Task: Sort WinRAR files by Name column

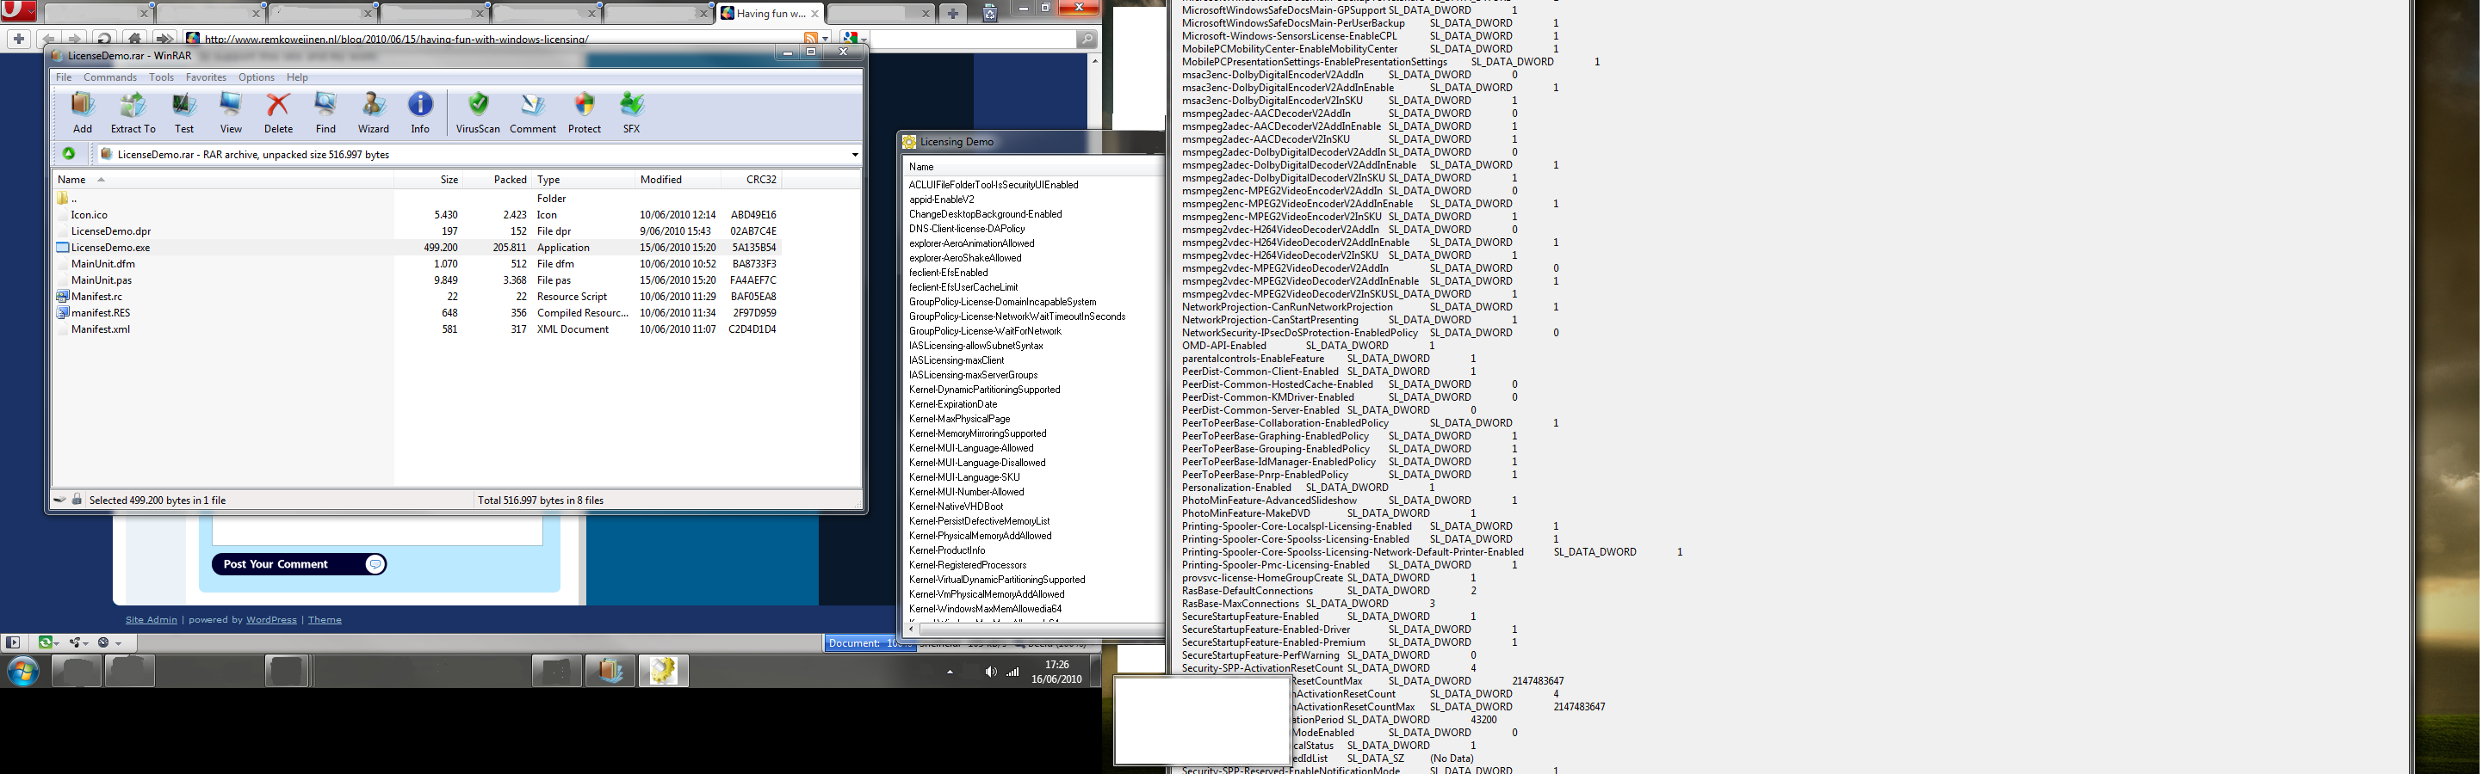Action: pyautogui.click(x=223, y=179)
